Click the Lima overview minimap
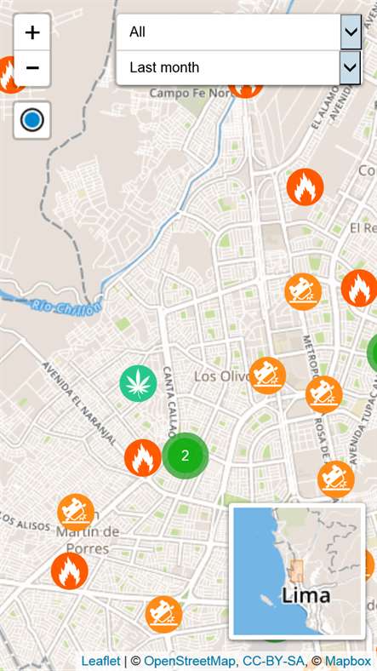The width and height of the screenshot is (377, 671). point(298,571)
